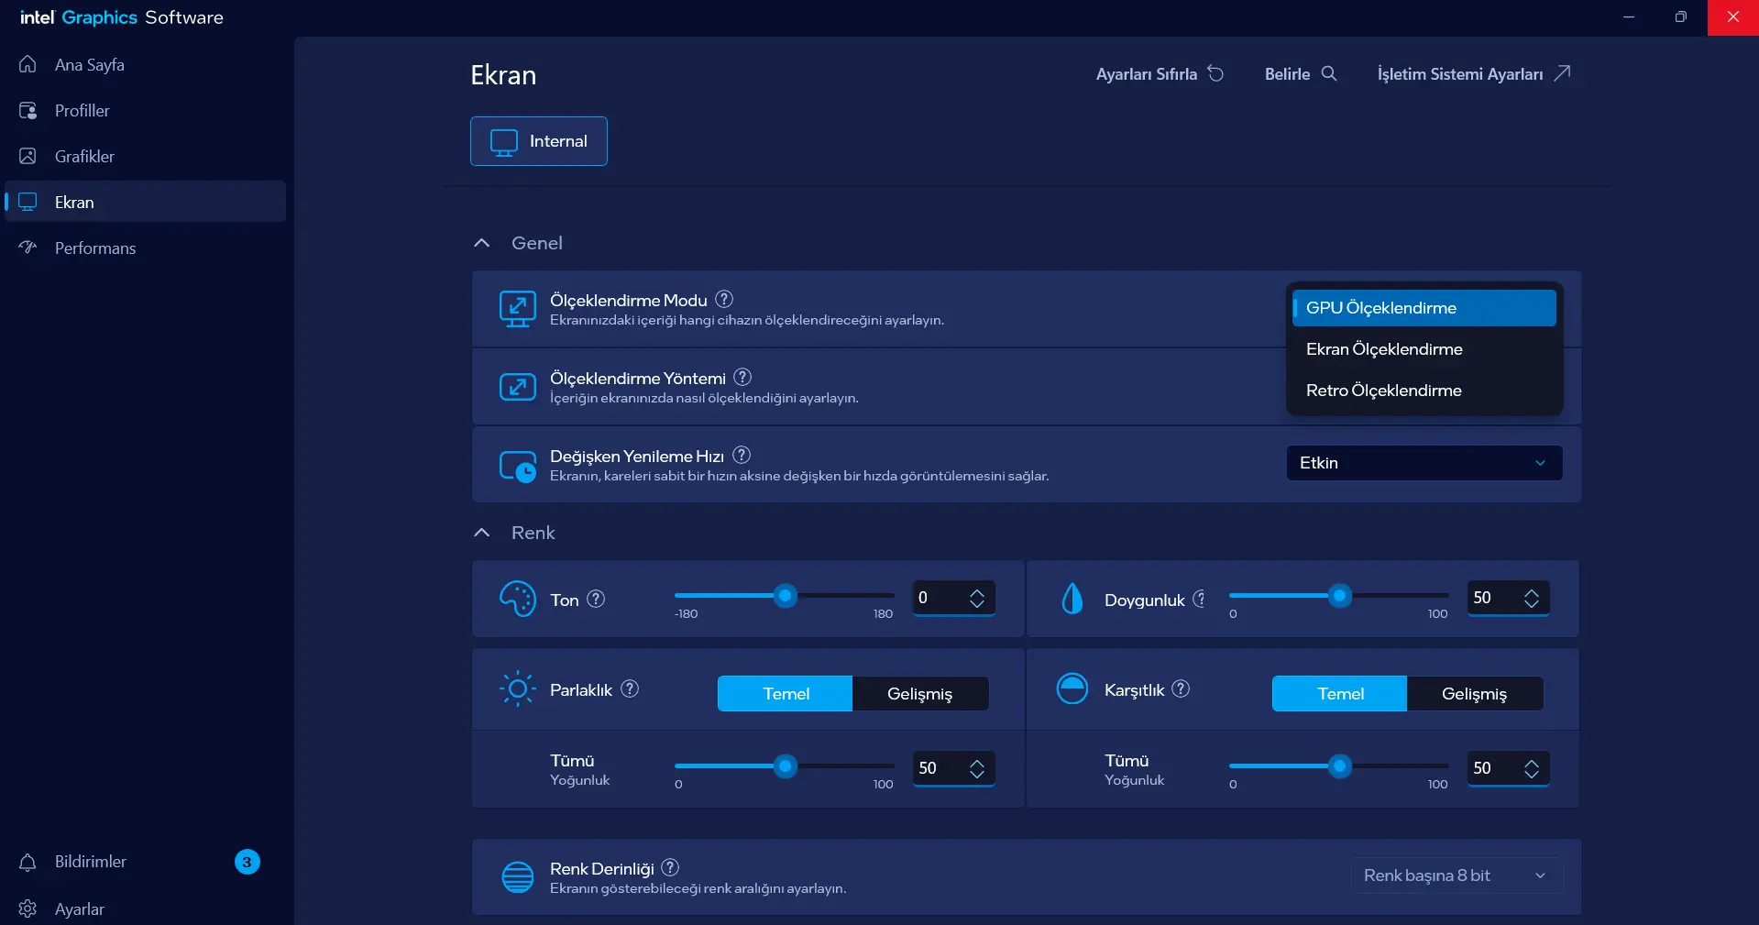
Task: Open Ayarlar settings page
Action: click(x=147, y=908)
